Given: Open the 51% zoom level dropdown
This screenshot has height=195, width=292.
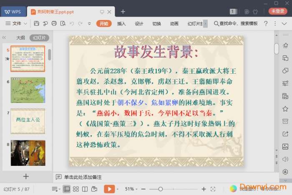Looking at the screenshot, I should (131, 189).
